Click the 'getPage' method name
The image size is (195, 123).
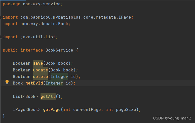(x=52, y=110)
